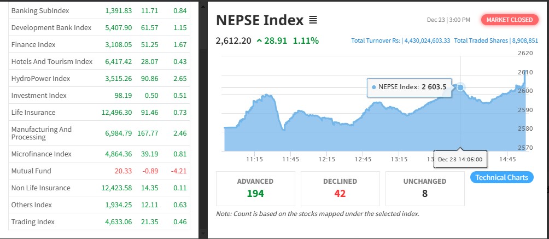The width and height of the screenshot is (549, 239).
Task: Click the green up-arrow change indicator
Action: tap(259, 41)
